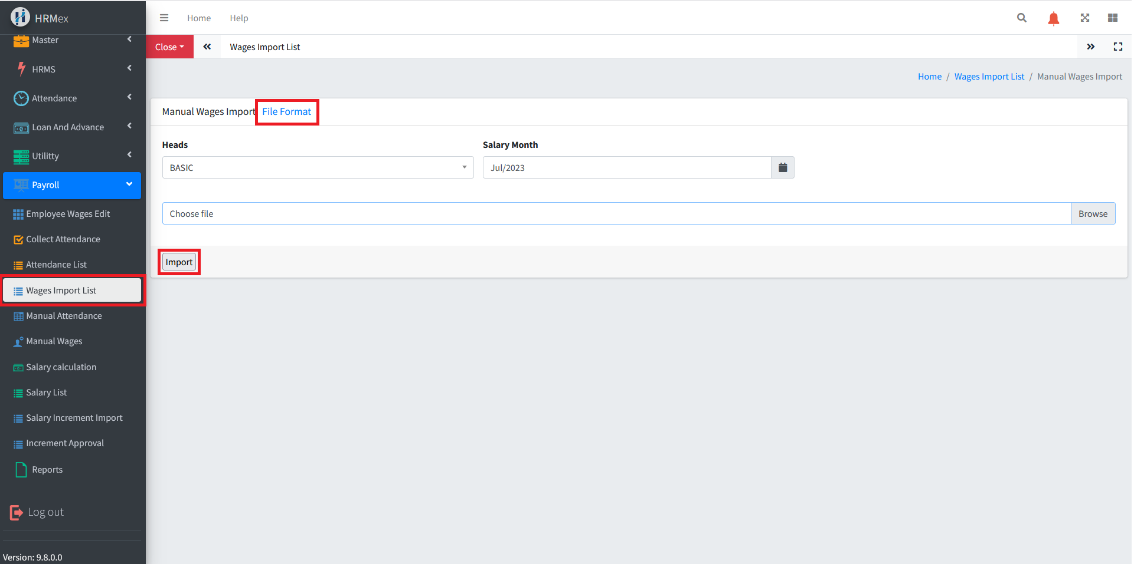This screenshot has width=1134, height=564.
Task: Open the Salary Month calendar picker
Action: pyautogui.click(x=782, y=167)
